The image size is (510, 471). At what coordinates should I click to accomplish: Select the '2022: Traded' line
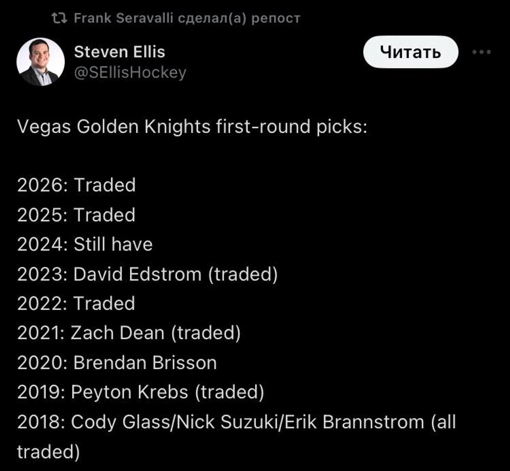(76, 303)
